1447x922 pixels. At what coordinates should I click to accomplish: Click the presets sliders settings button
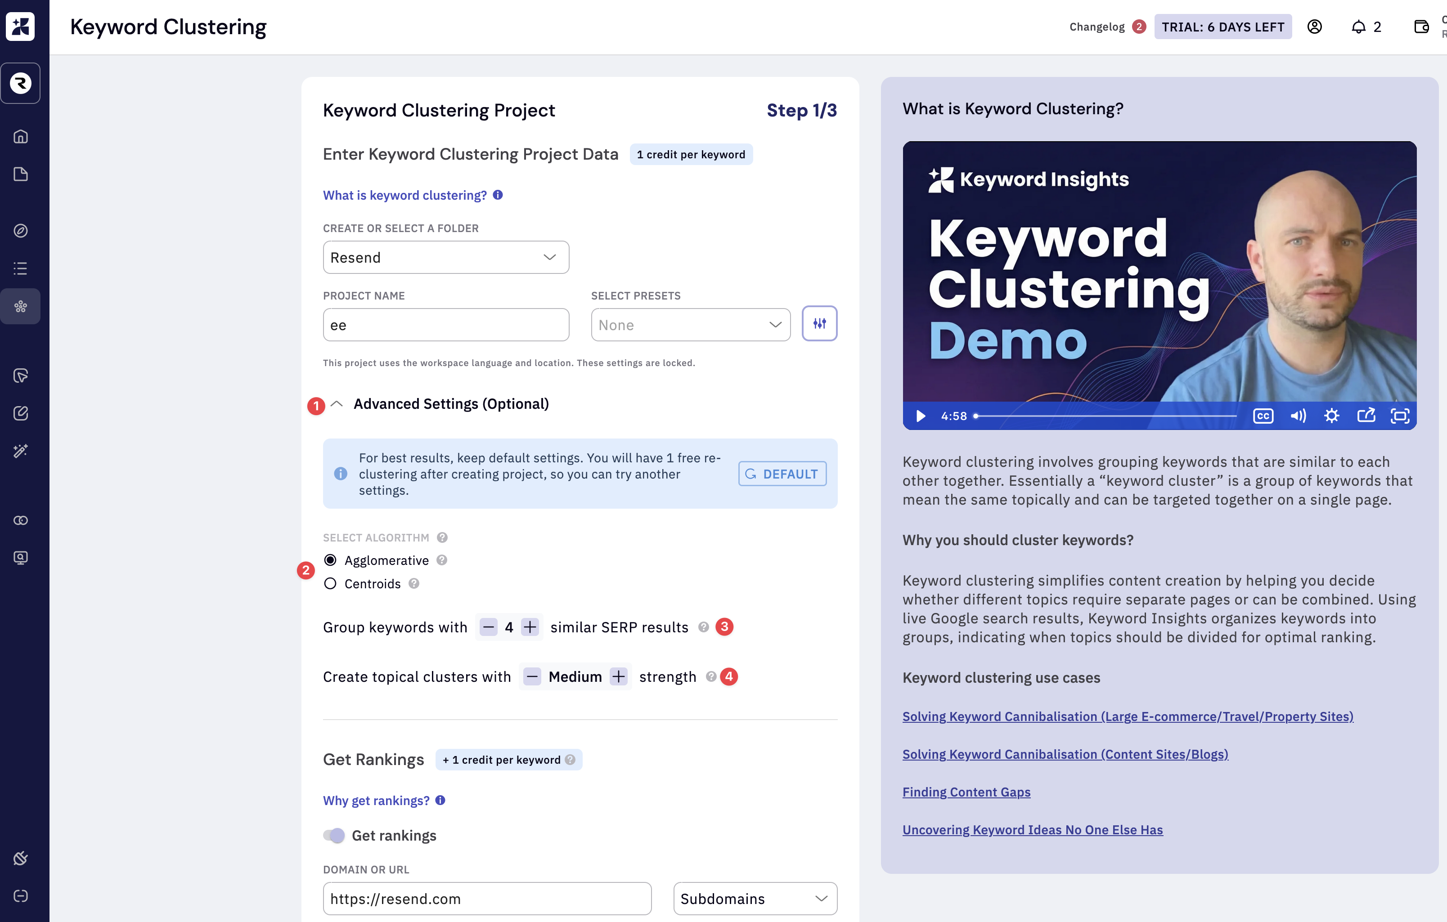819,324
